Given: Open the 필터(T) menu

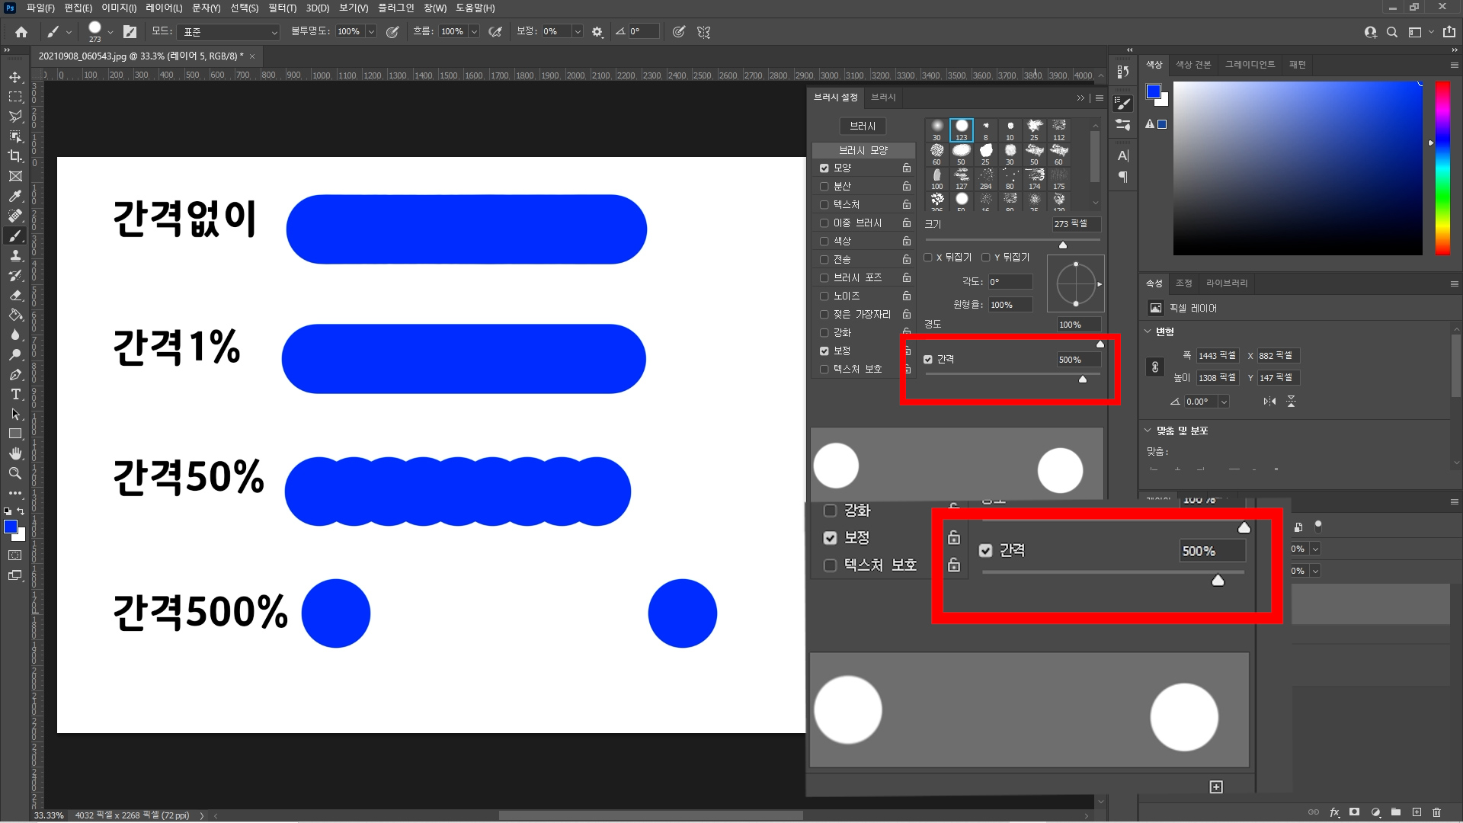Looking at the screenshot, I should (x=282, y=8).
